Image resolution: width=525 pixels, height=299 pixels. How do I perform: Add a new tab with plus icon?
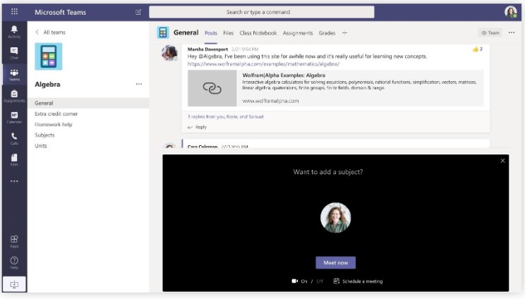(x=344, y=32)
